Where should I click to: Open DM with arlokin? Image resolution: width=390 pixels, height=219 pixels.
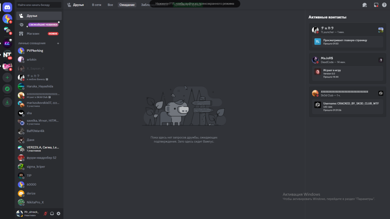39,60
